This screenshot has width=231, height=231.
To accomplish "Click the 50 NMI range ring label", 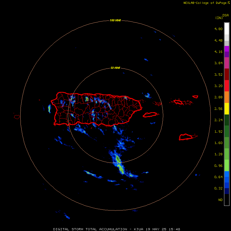I will [115, 68].
